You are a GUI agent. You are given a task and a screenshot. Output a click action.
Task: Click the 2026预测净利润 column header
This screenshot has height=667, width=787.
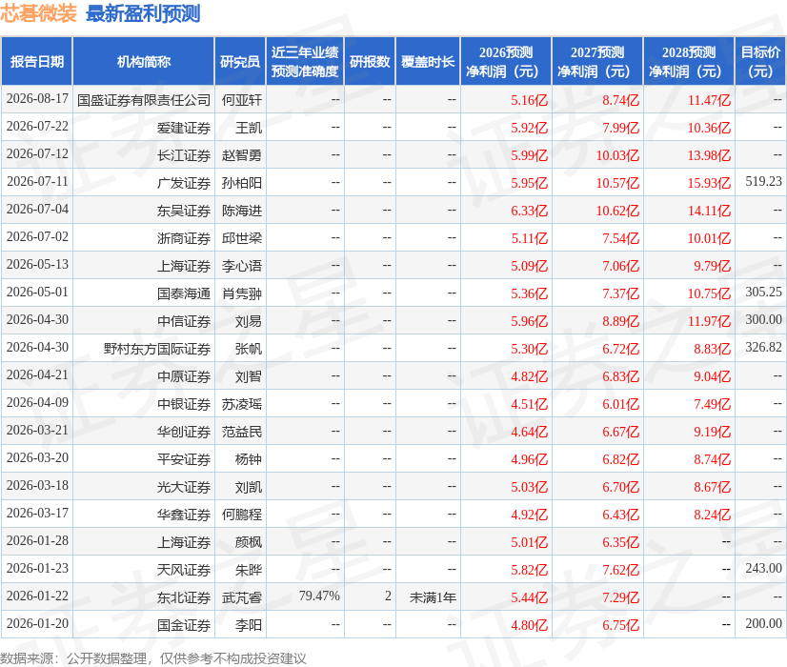pos(506,61)
